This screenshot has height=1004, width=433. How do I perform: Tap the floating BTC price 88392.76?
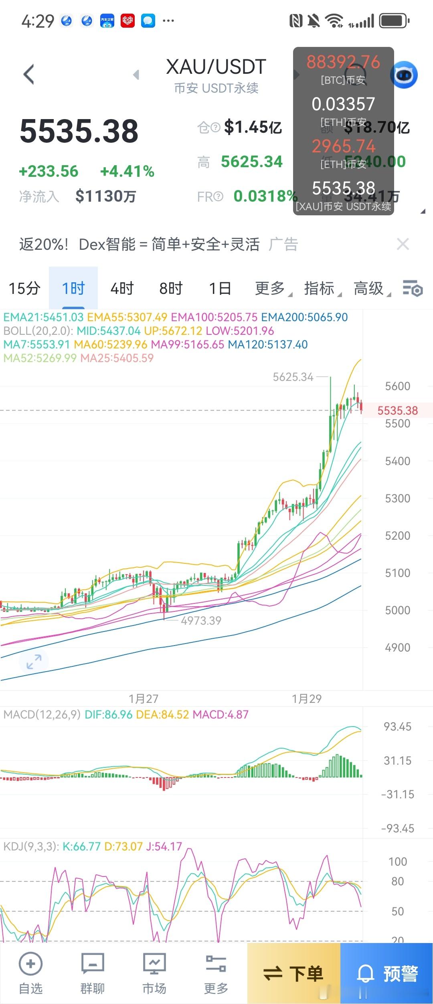point(343,62)
